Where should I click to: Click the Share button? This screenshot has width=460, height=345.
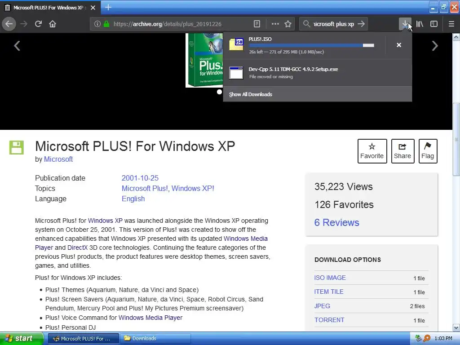pos(402,151)
